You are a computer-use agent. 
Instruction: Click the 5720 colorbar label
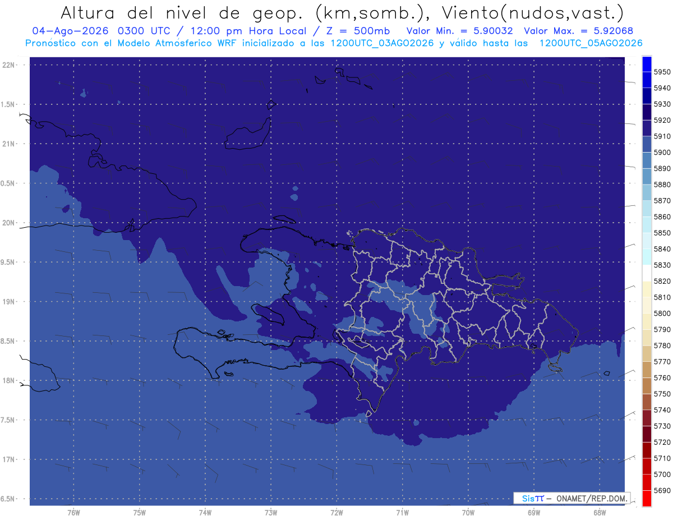coord(662,442)
